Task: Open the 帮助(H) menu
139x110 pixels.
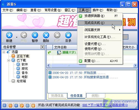Action: (x=112, y=10)
